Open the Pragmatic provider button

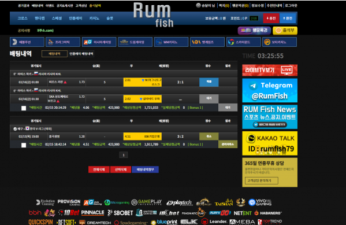coord(63,42)
